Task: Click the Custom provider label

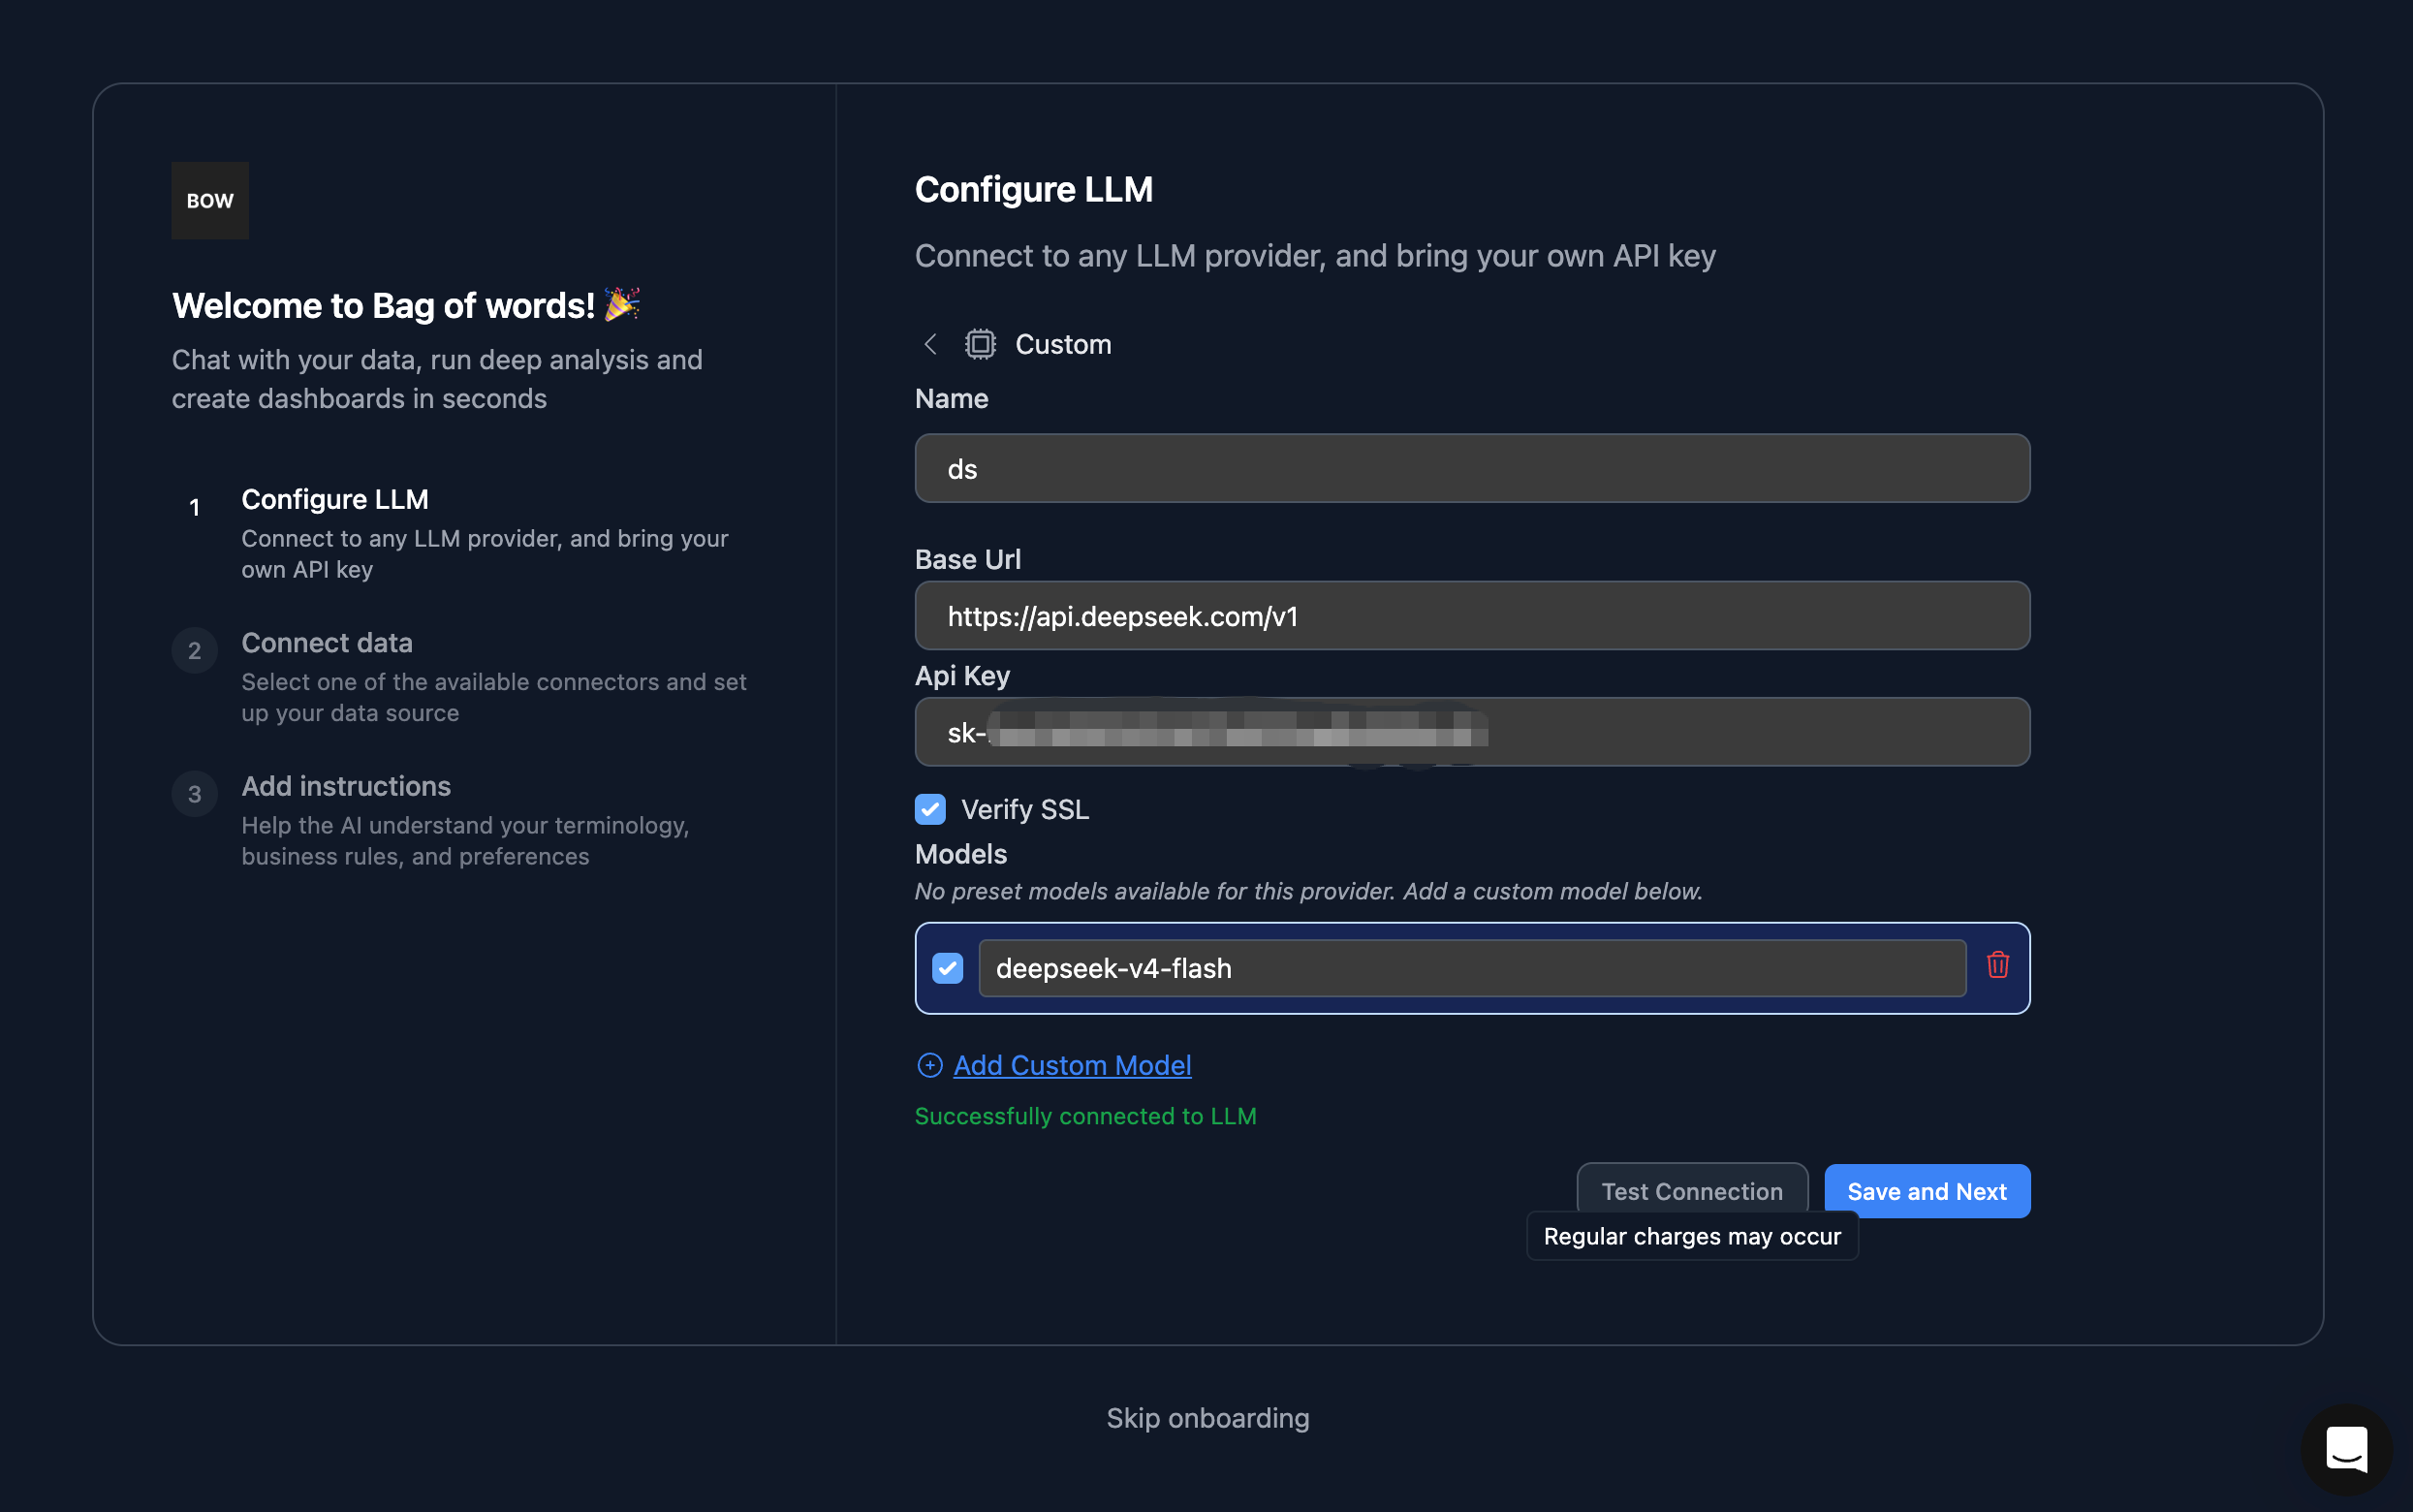Action: click(1062, 344)
